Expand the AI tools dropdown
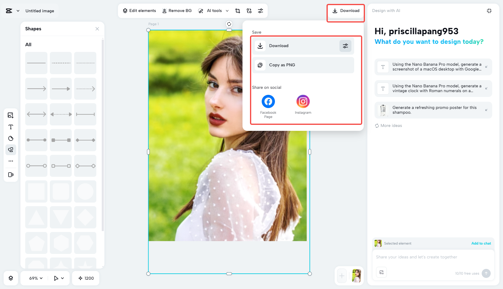The image size is (503, 289). point(227,11)
